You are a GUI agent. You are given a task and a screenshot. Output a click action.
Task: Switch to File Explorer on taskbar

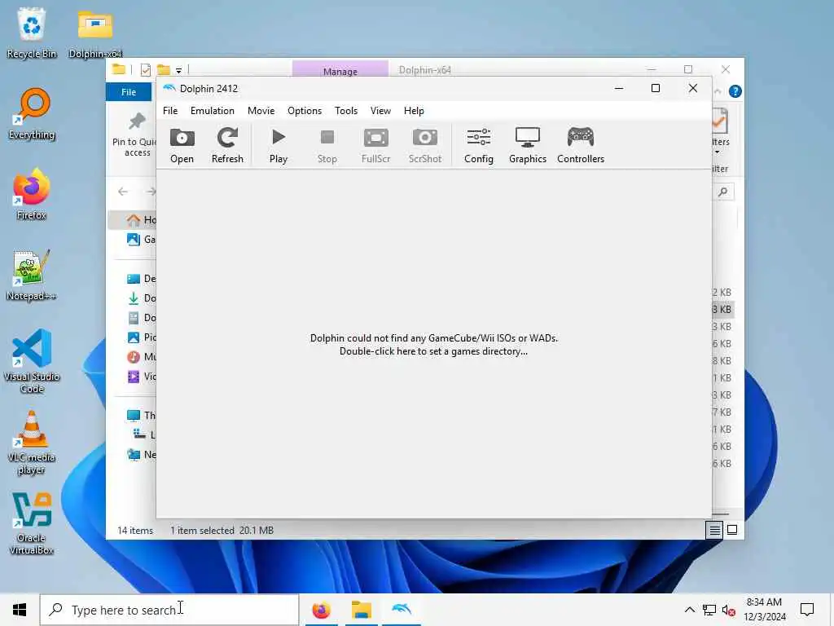point(361,610)
